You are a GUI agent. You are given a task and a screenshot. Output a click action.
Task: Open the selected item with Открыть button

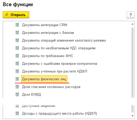[16, 15]
